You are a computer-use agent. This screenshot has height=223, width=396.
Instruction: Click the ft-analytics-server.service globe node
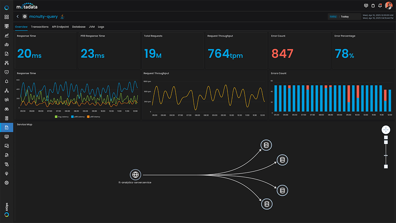point(135,175)
